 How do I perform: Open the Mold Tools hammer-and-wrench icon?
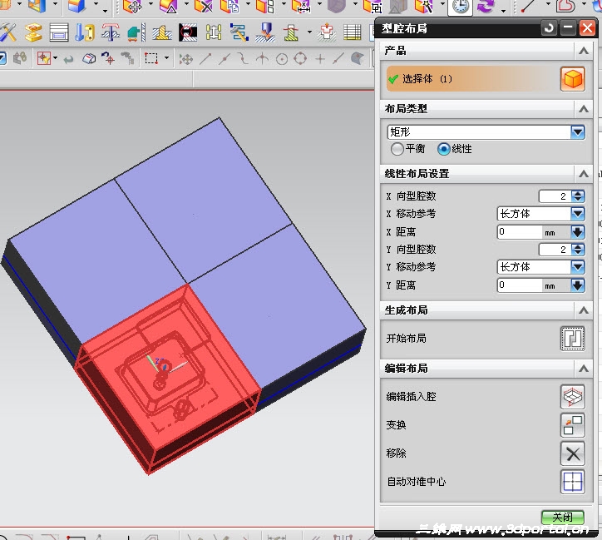[7, 32]
